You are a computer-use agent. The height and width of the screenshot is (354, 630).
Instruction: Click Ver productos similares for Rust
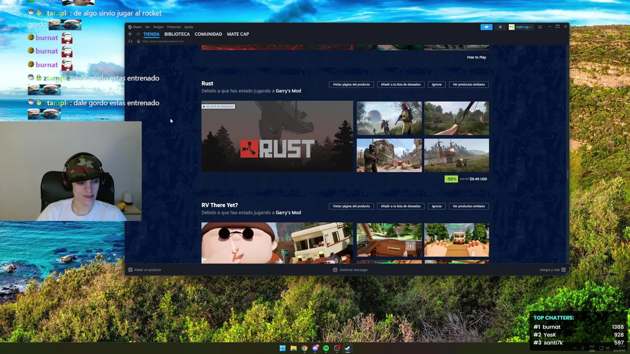469,85
